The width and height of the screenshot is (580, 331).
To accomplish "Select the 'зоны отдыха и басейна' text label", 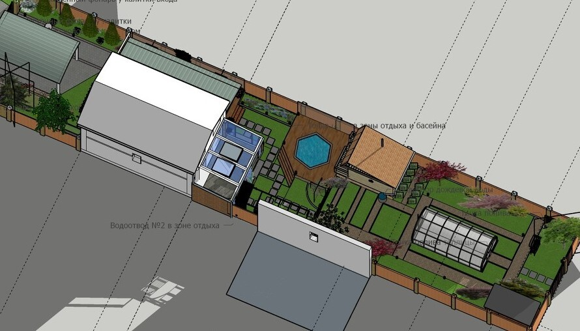I will pyautogui.click(x=398, y=125).
